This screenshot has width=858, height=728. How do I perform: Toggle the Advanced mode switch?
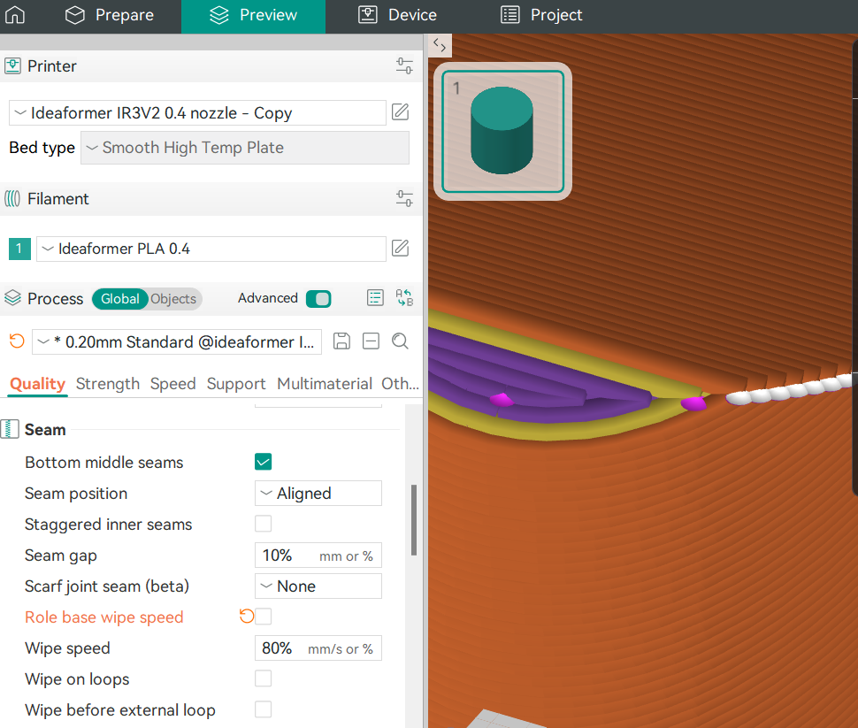coord(318,299)
